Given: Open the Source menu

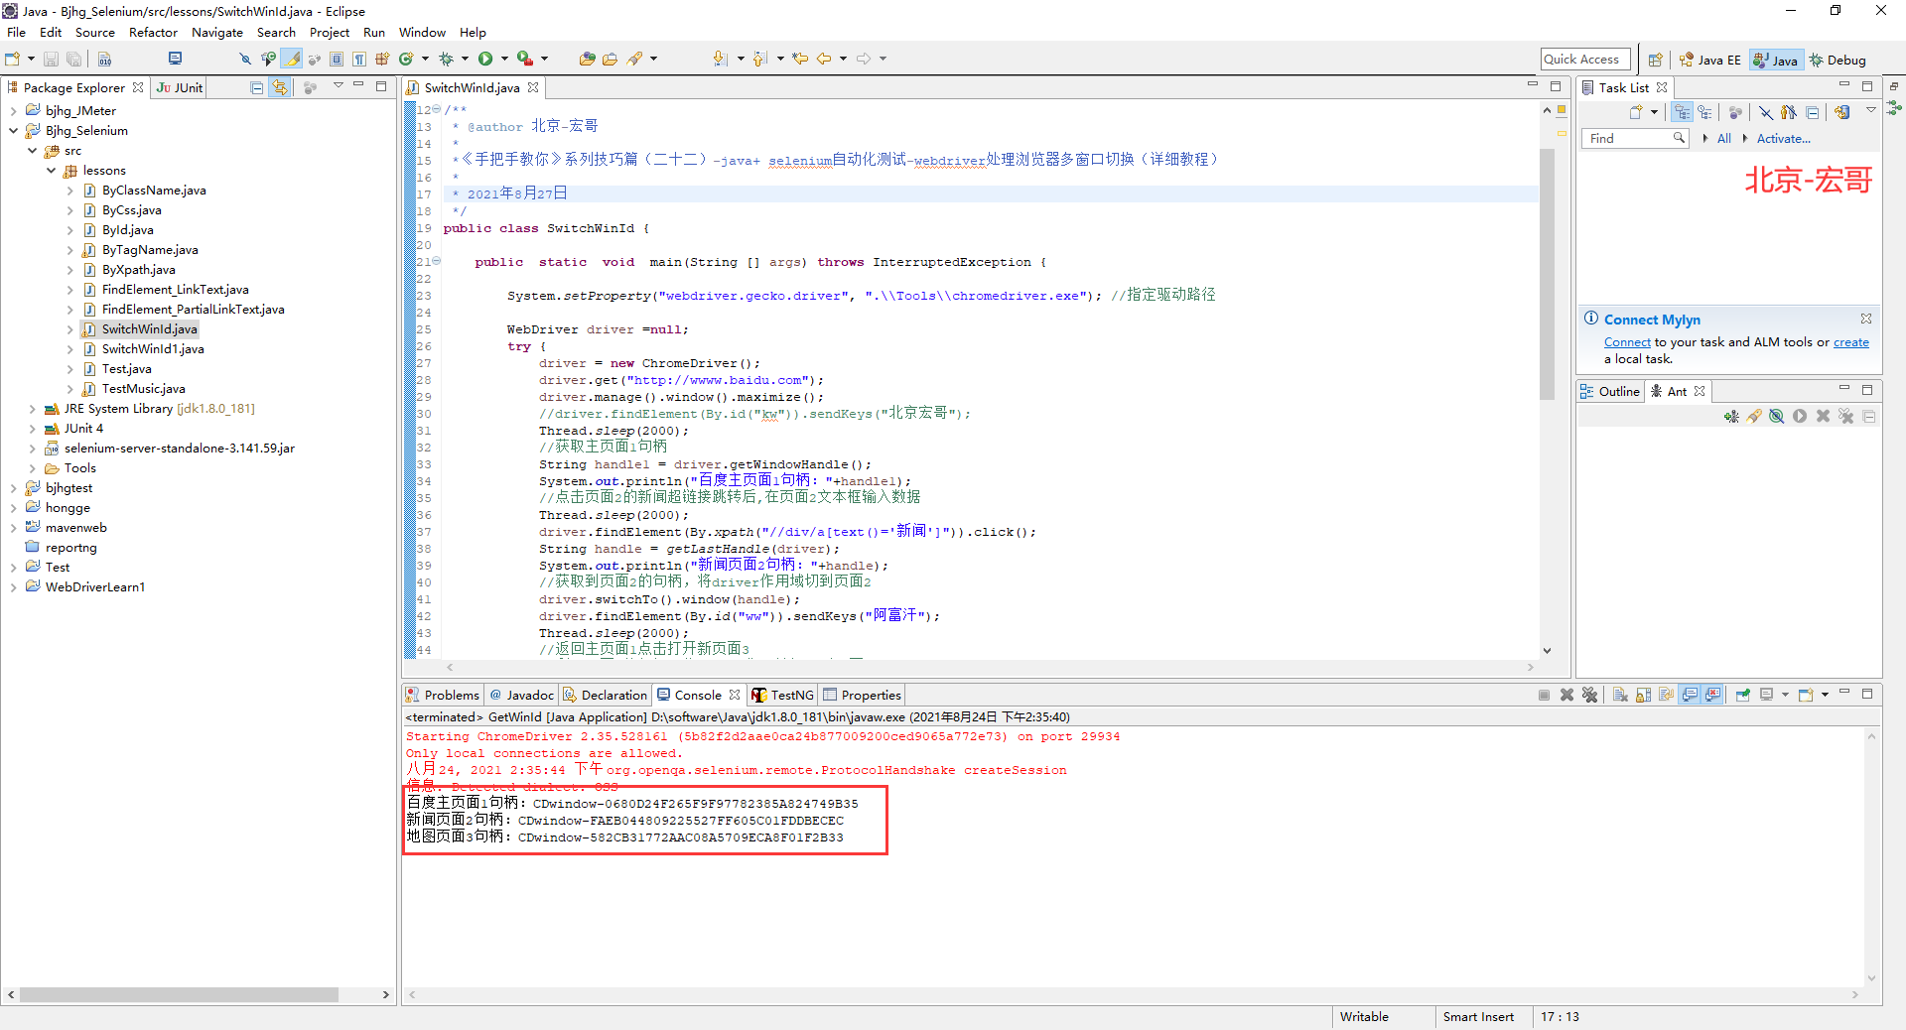Looking at the screenshot, I should [x=95, y=33].
